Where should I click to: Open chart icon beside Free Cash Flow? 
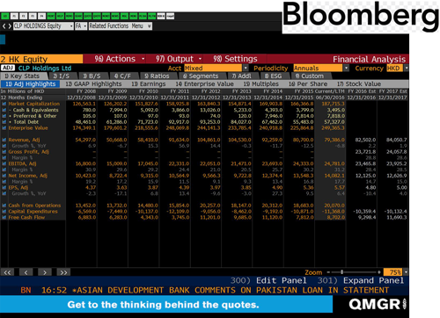point(4,217)
